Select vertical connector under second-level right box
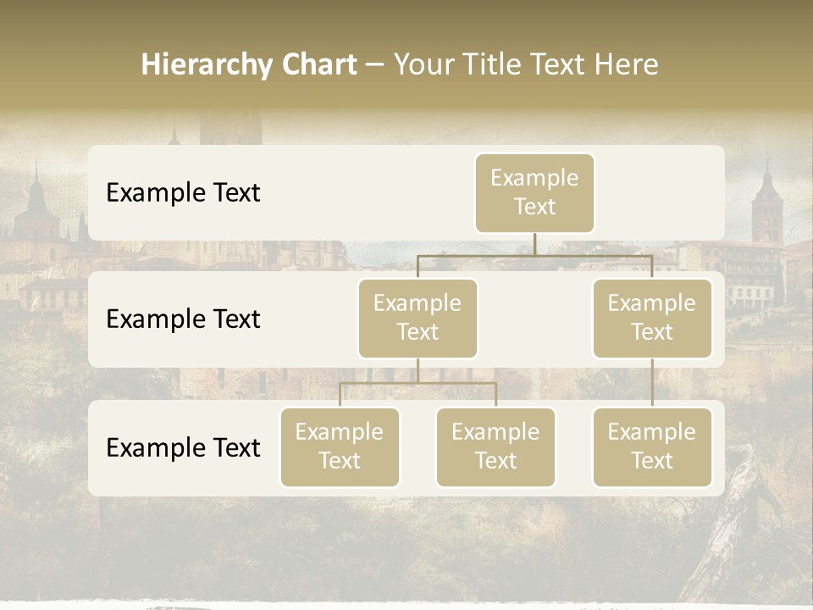Image resolution: width=813 pixels, height=610 pixels. tap(652, 383)
